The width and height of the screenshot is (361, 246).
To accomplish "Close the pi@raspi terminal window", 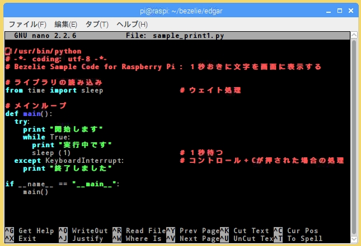I will click(350, 10).
